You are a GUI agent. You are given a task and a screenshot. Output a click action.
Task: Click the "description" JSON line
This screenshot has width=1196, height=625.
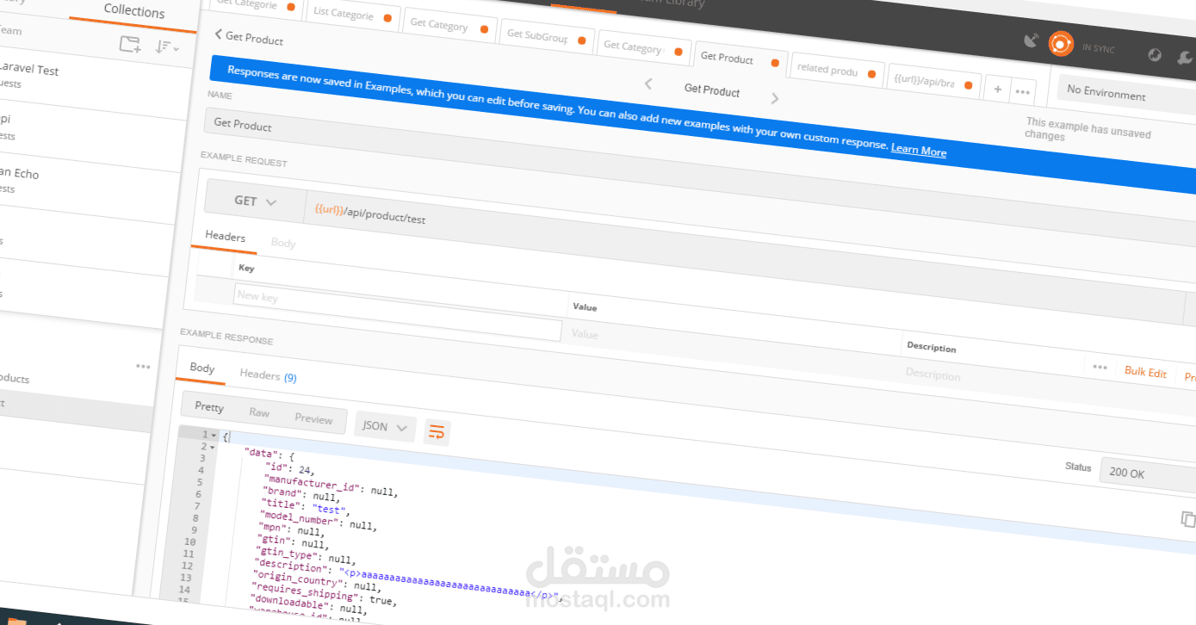[x=407, y=582]
